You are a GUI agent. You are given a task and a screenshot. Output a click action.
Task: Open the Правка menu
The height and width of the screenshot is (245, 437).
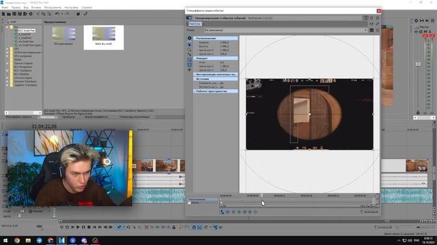[x=16, y=7]
